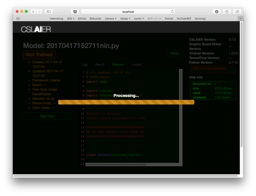Click the '74G Bytes' available value

click(x=222, y=97)
